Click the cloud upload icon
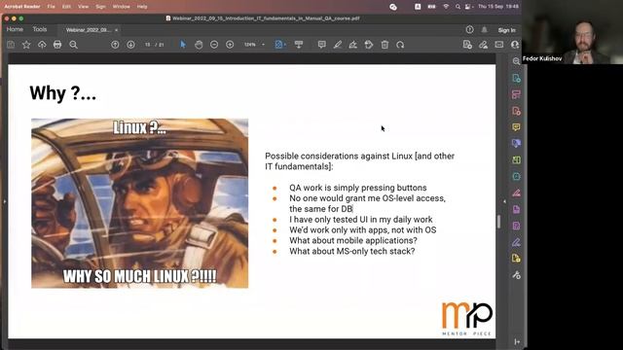The height and width of the screenshot is (350, 623). pyautogui.click(x=42, y=45)
